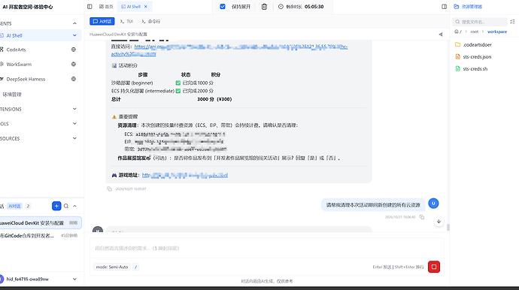Click the user message 请帮我清理 bubble
The width and height of the screenshot is (519, 290).
click(x=373, y=205)
